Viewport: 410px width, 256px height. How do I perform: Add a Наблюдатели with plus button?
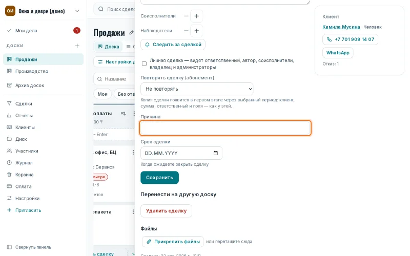(197, 31)
